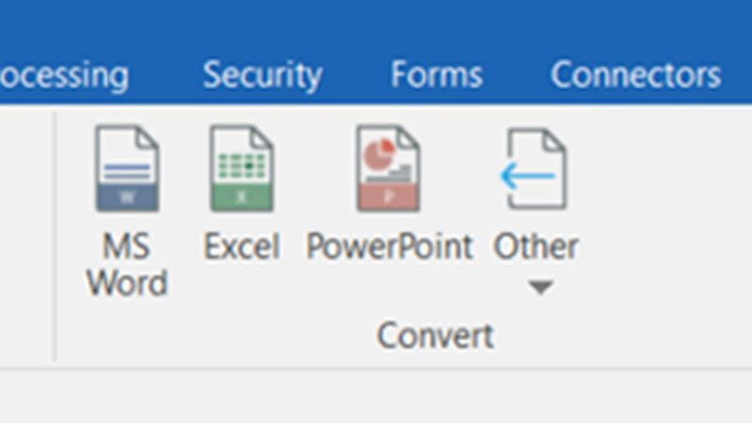
Task: Open the Forms tab
Action: pyautogui.click(x=436, y=75)
